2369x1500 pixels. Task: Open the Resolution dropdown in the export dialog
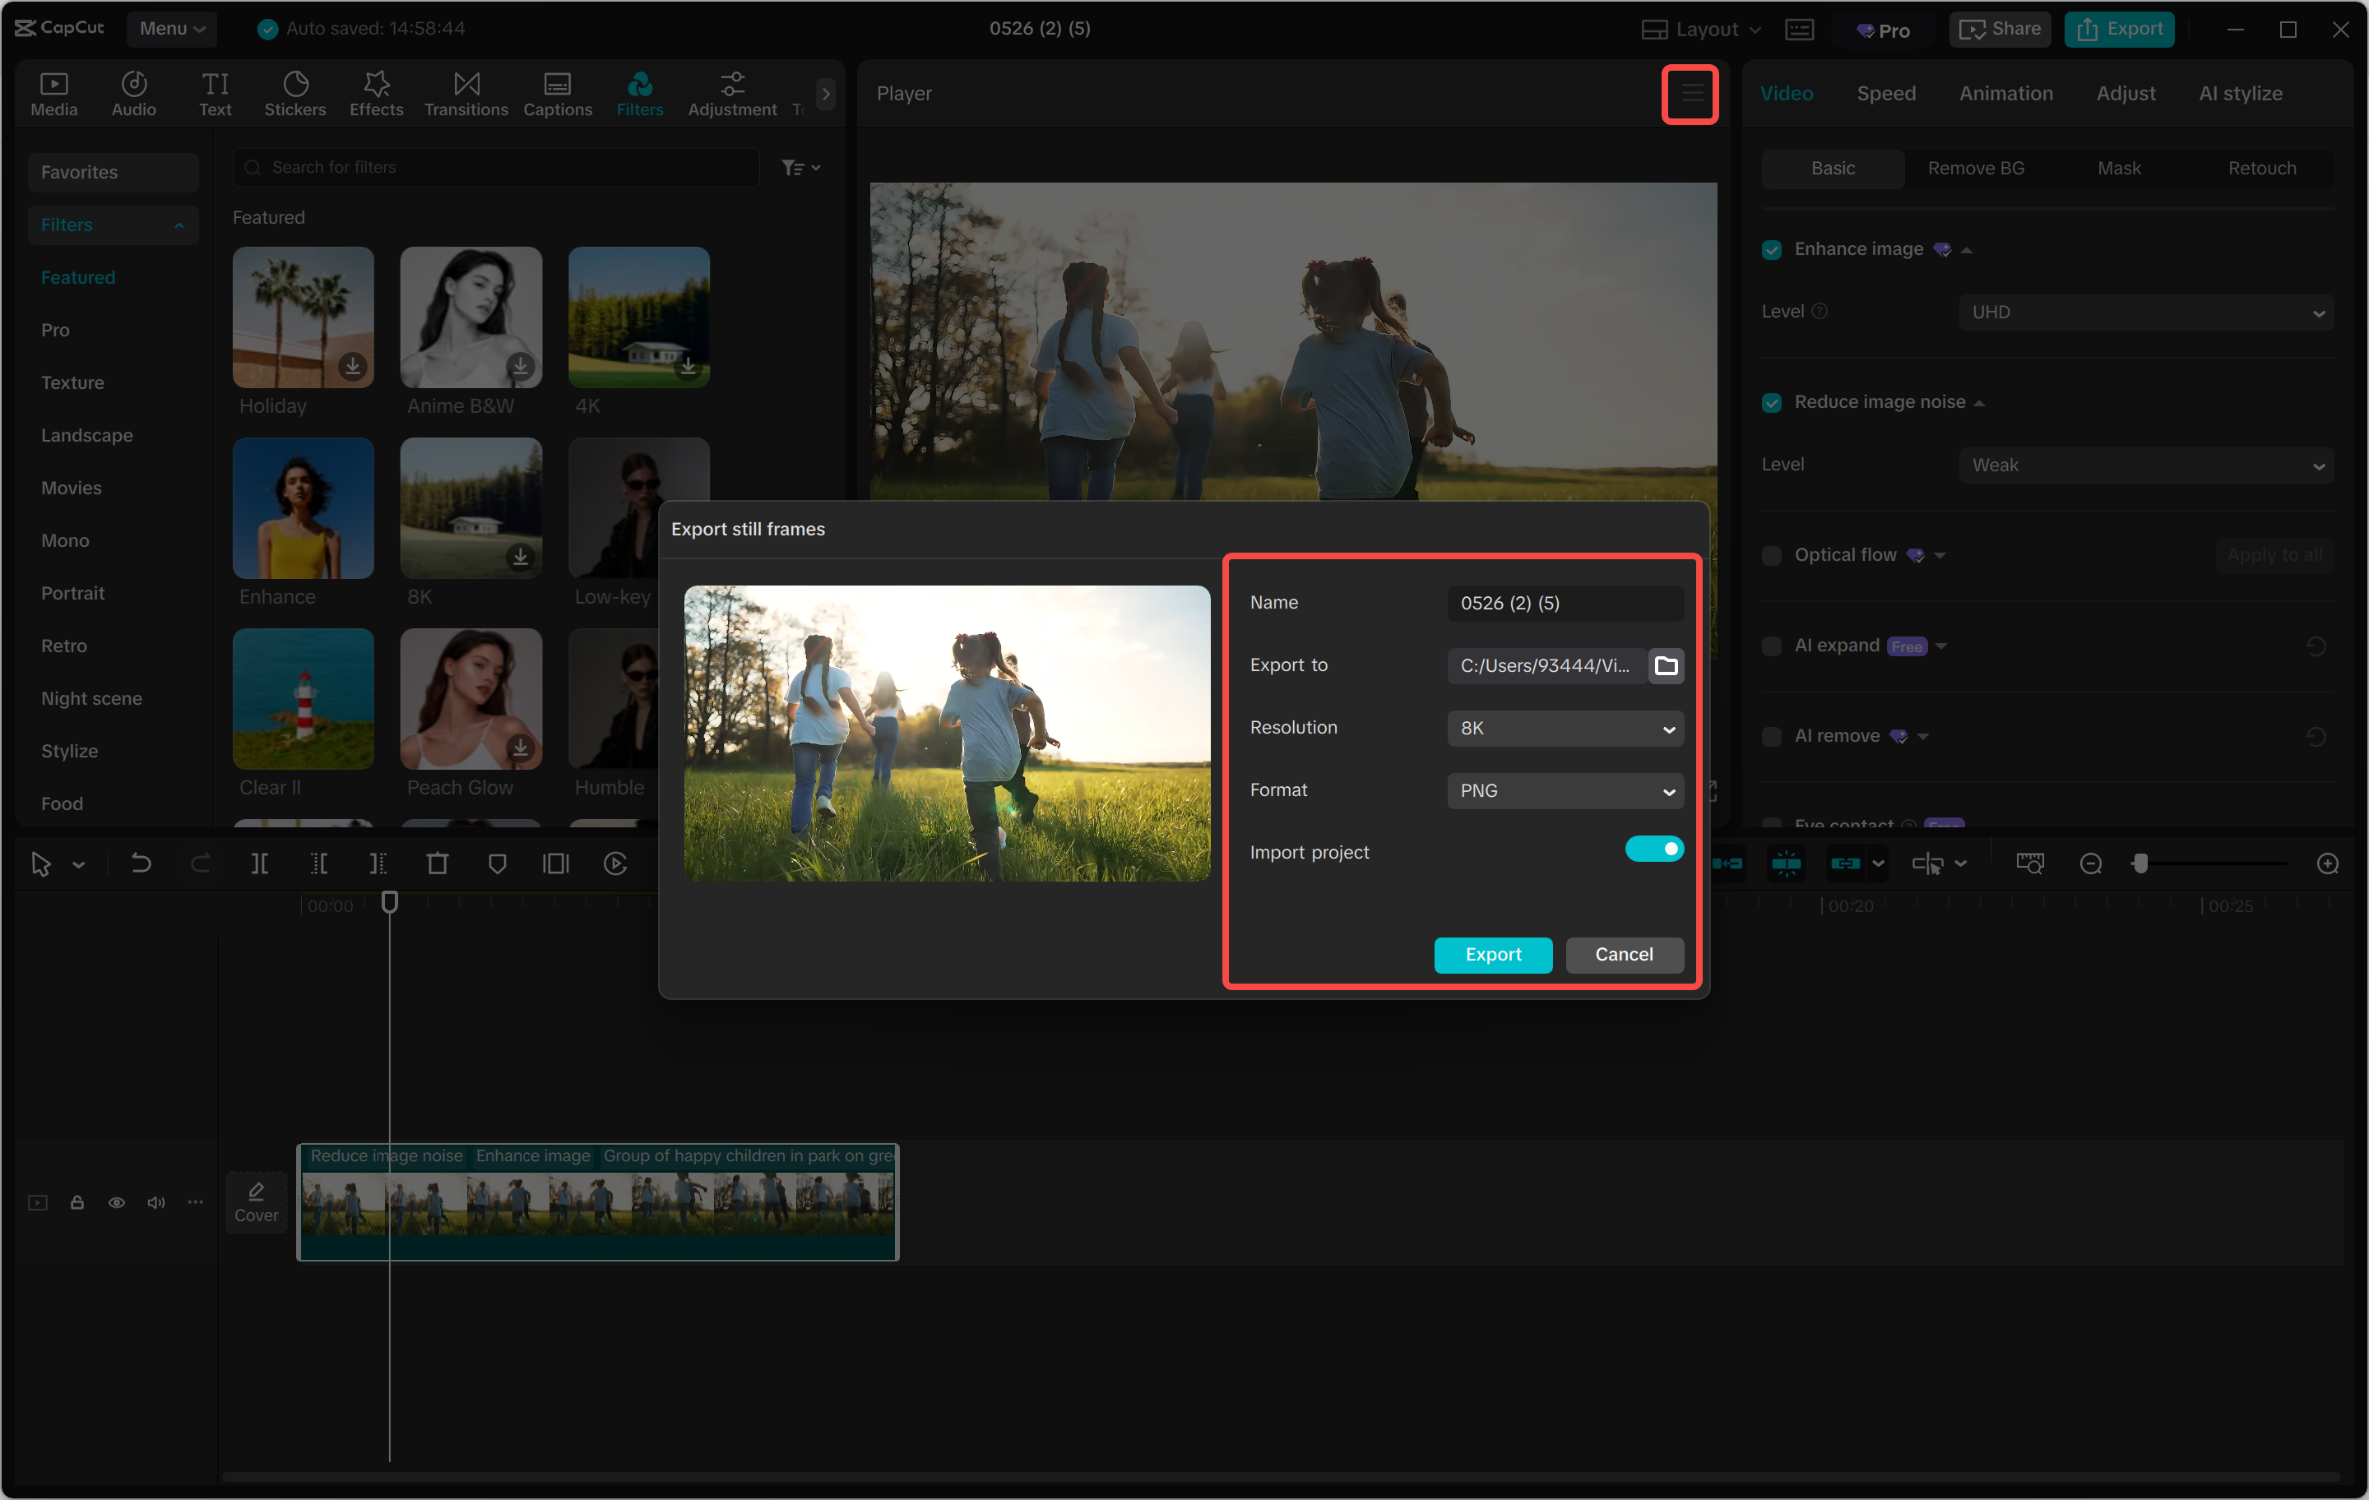click(1565, 728)
